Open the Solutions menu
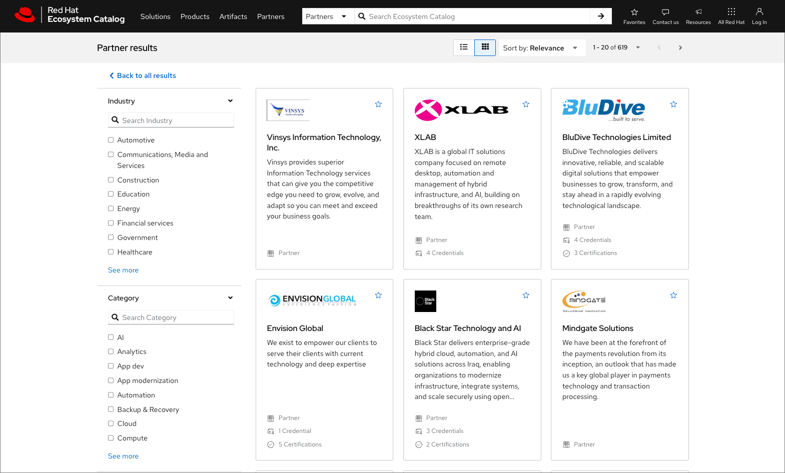The width and height of the screenshot is (785, 473). coord(155,16)
